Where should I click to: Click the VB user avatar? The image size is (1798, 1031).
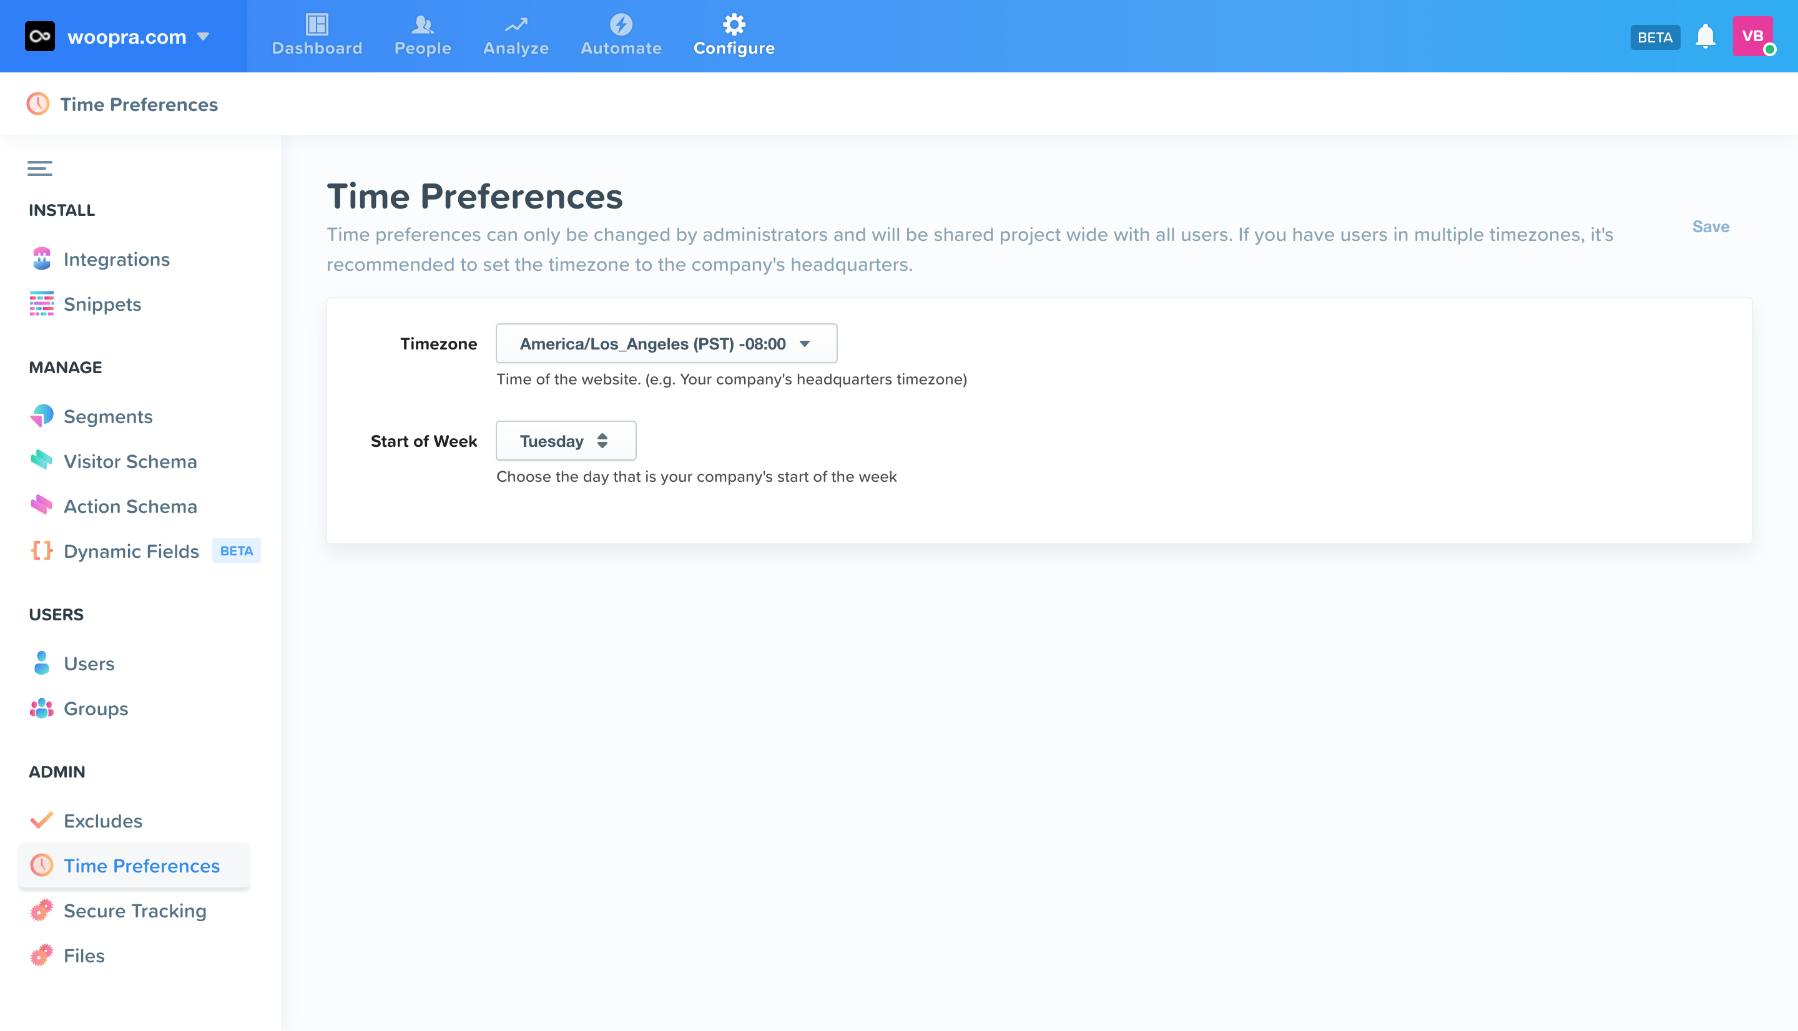click(x=1752, y=36)
